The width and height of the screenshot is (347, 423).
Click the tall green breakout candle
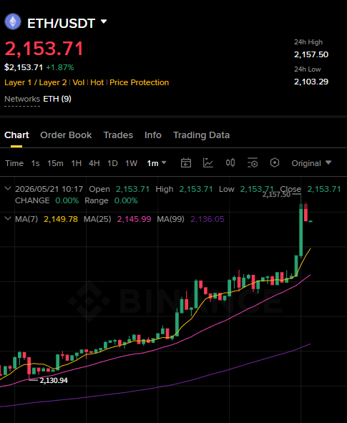(301, 230)
